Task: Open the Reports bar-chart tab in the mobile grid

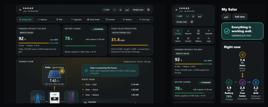Action: [188, 32]
